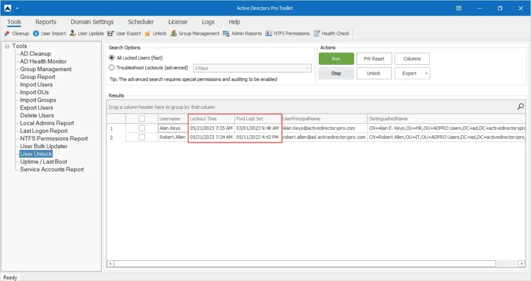Open User Update from toolbar

[87, 34]
